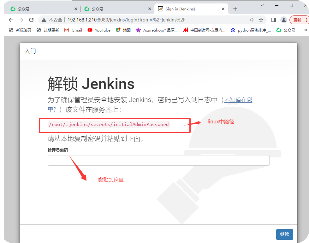Open the browser side panel icon
The height and width of the screenshot is (243, 309).
point(274,20)
